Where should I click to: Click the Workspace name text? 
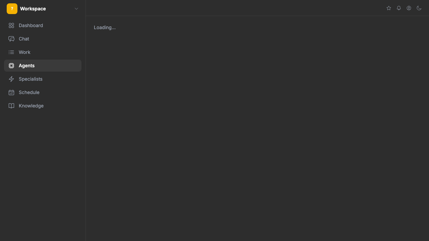coord(33,9)
